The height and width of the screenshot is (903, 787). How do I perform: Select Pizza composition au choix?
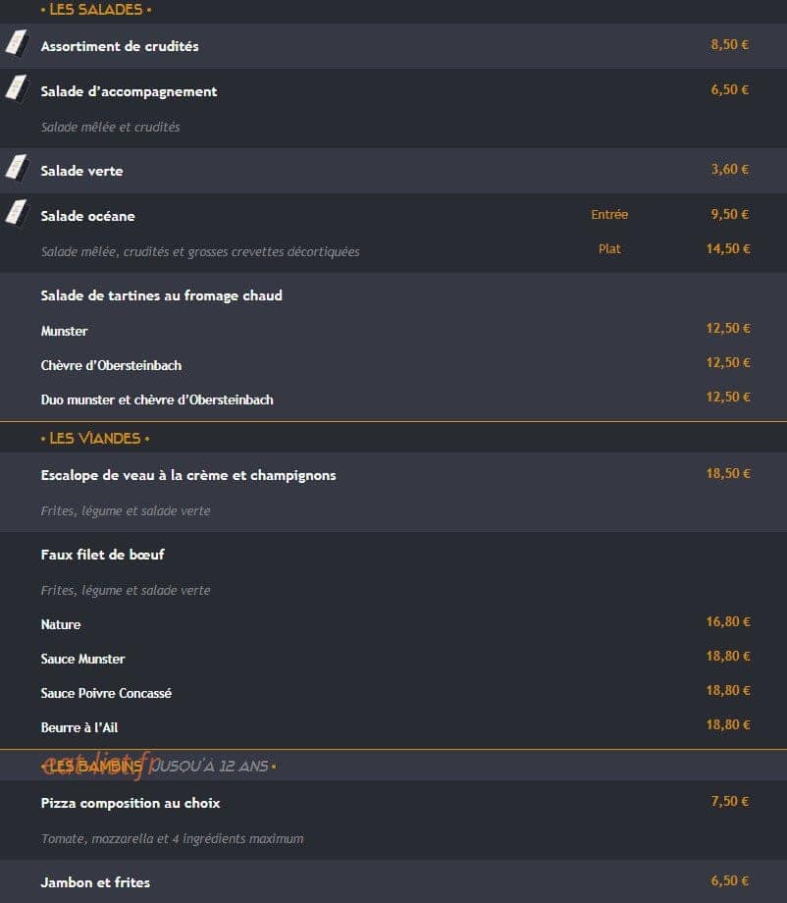[131, 803]
